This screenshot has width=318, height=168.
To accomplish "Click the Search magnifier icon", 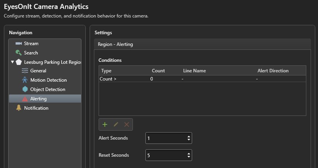I will point(19,53).
